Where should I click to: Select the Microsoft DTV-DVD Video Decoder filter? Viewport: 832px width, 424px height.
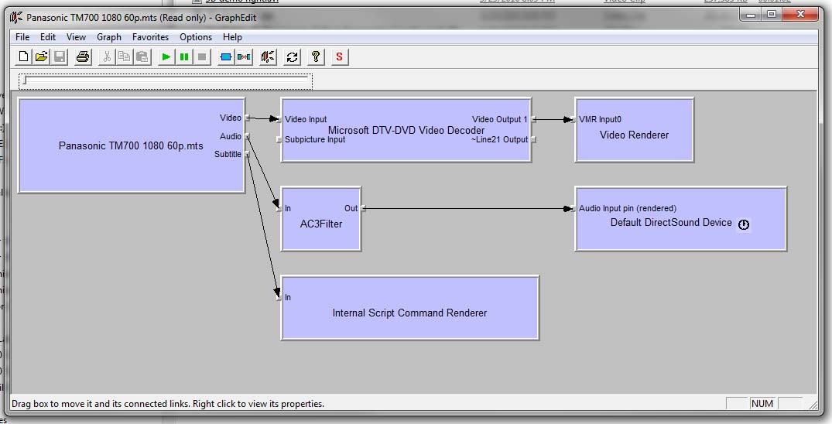(x=406, y=130)
